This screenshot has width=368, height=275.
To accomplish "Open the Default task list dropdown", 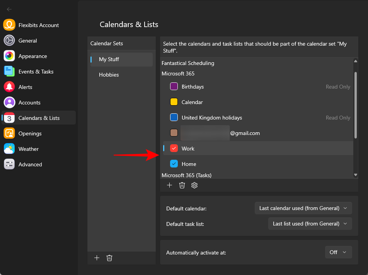I will pyautogui.click(x=310, y=224).
